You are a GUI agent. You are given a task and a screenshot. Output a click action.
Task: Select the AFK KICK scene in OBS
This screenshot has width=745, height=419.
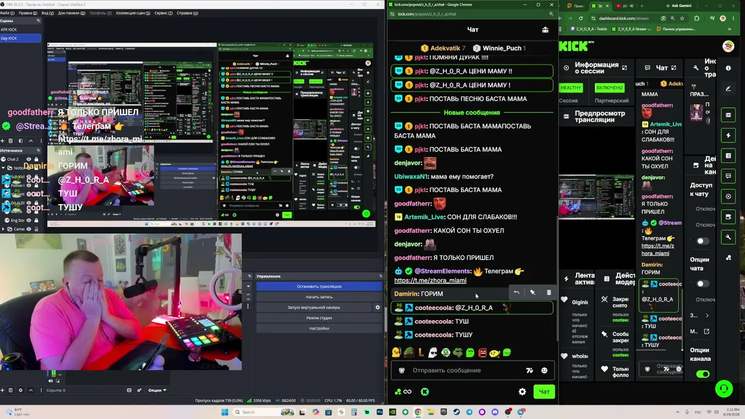click(x=20, y=30)
